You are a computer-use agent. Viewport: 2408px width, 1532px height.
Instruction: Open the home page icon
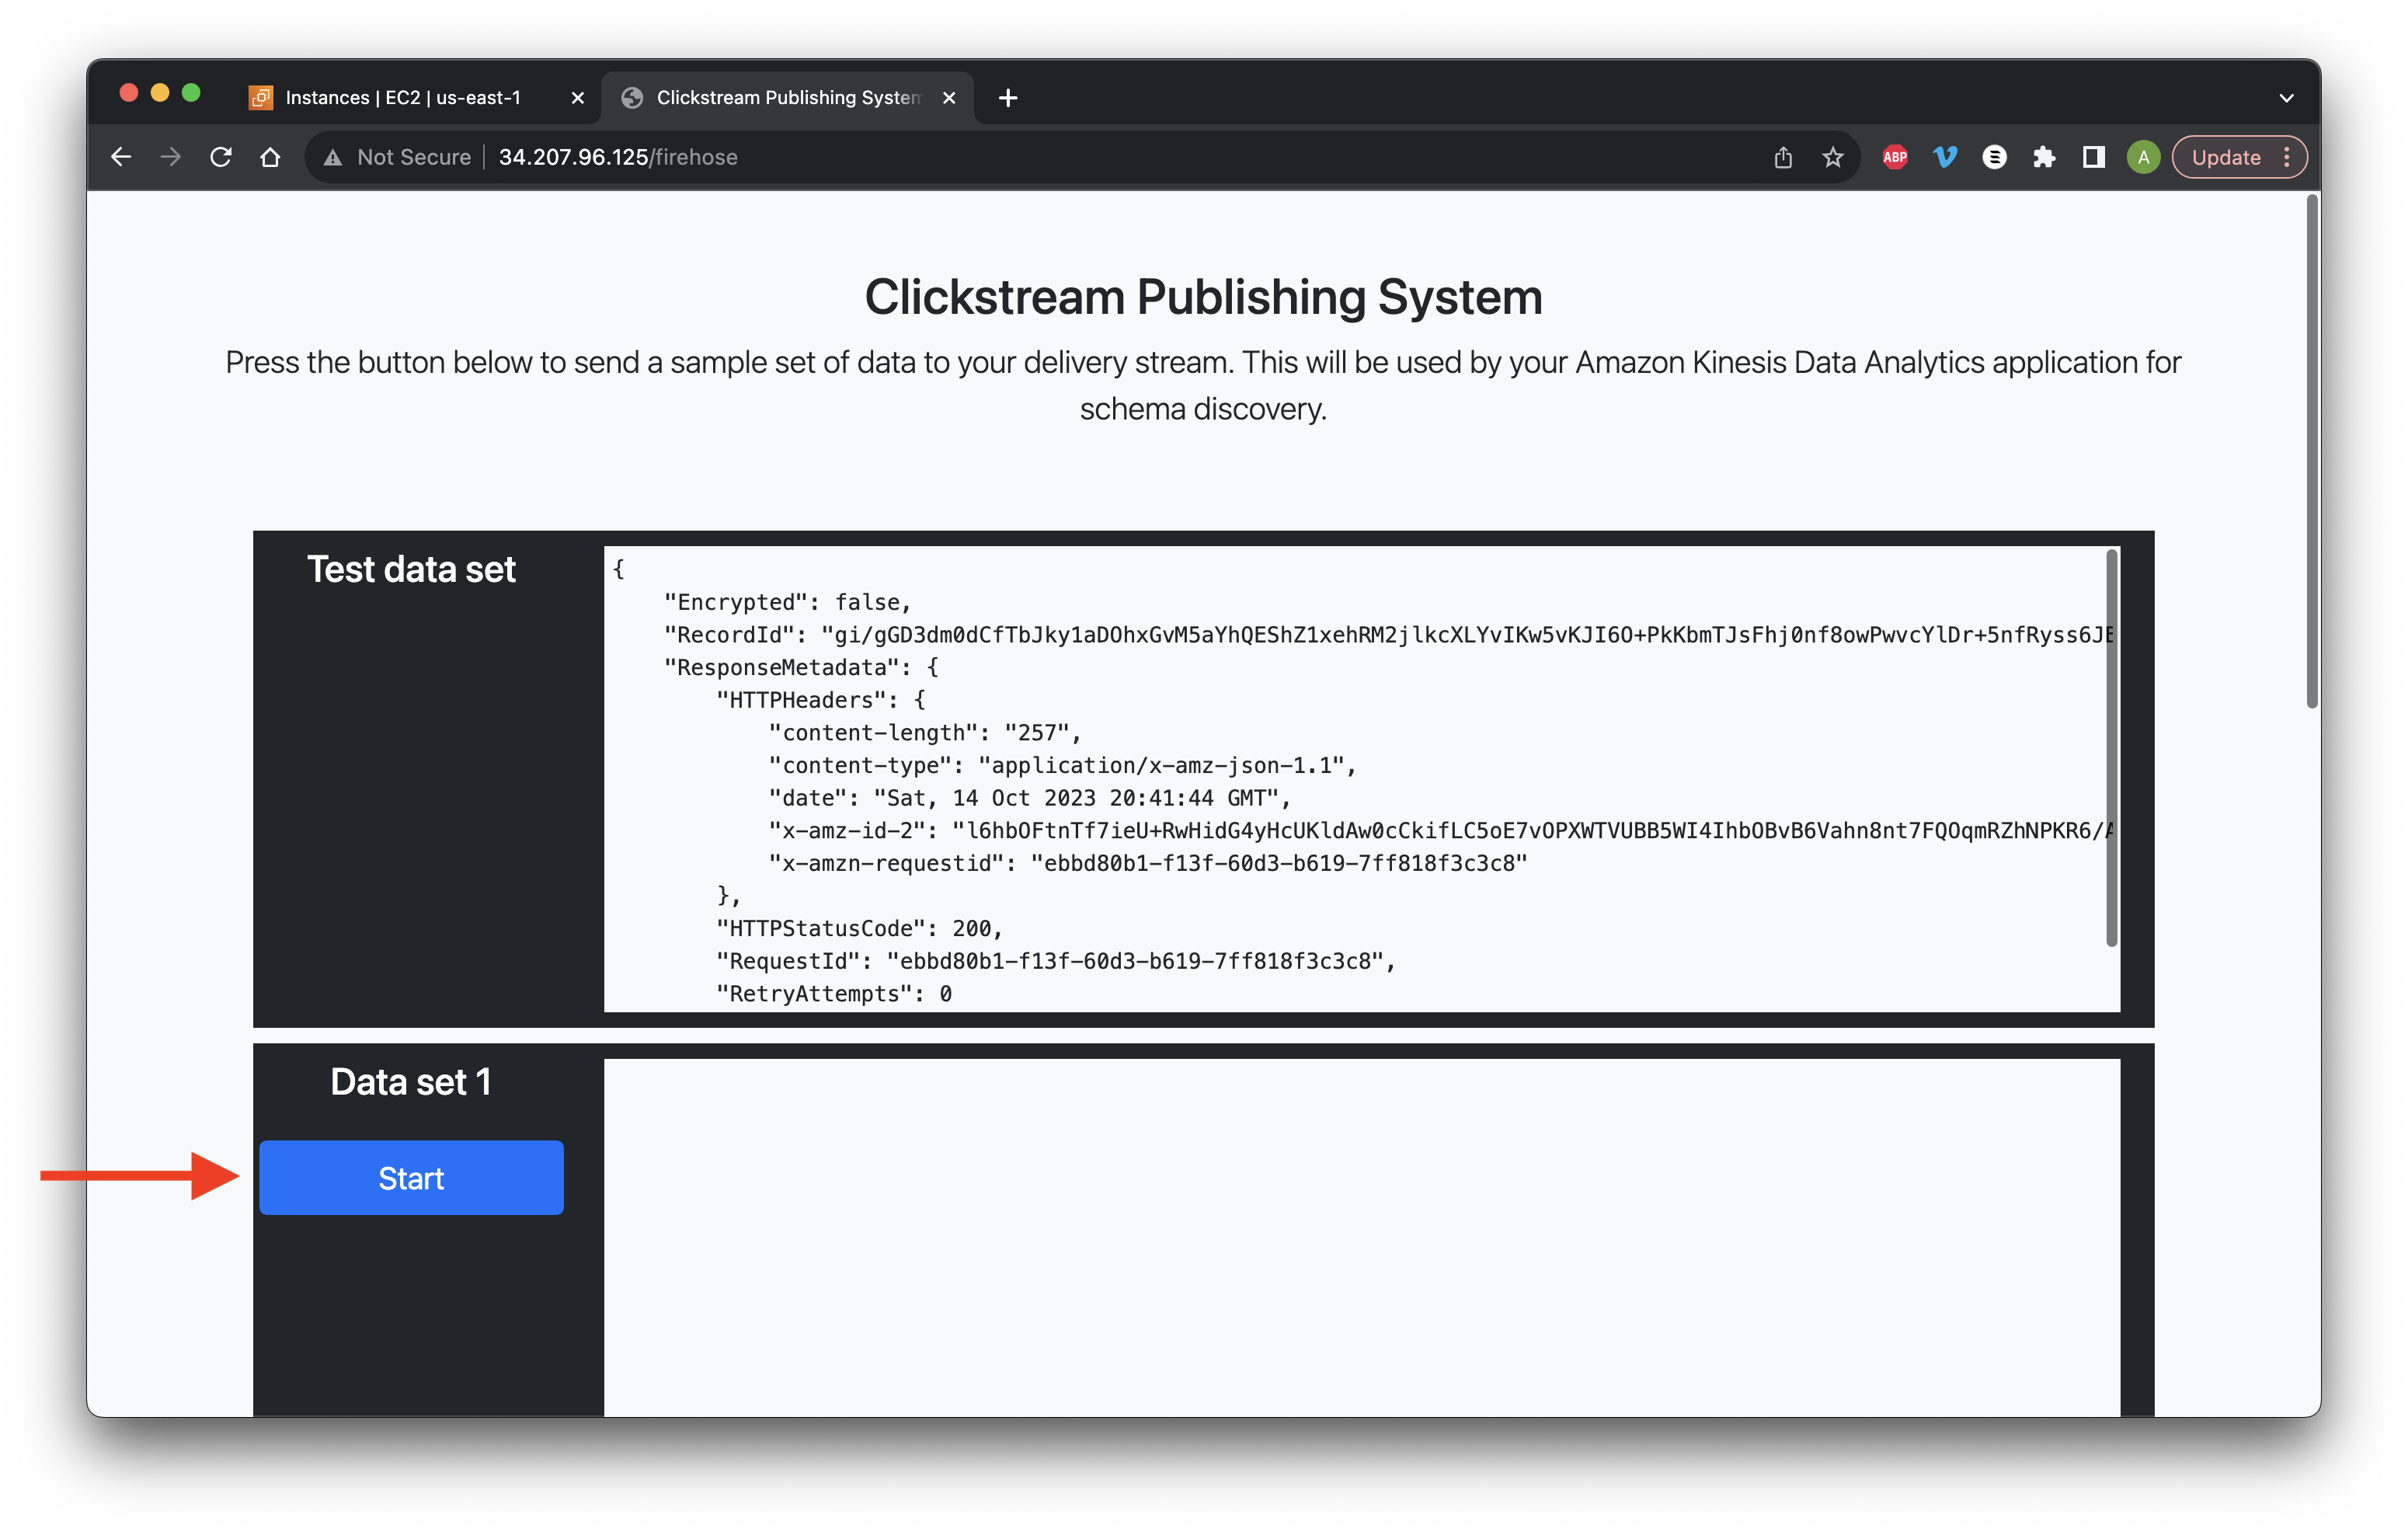(270, 157)
